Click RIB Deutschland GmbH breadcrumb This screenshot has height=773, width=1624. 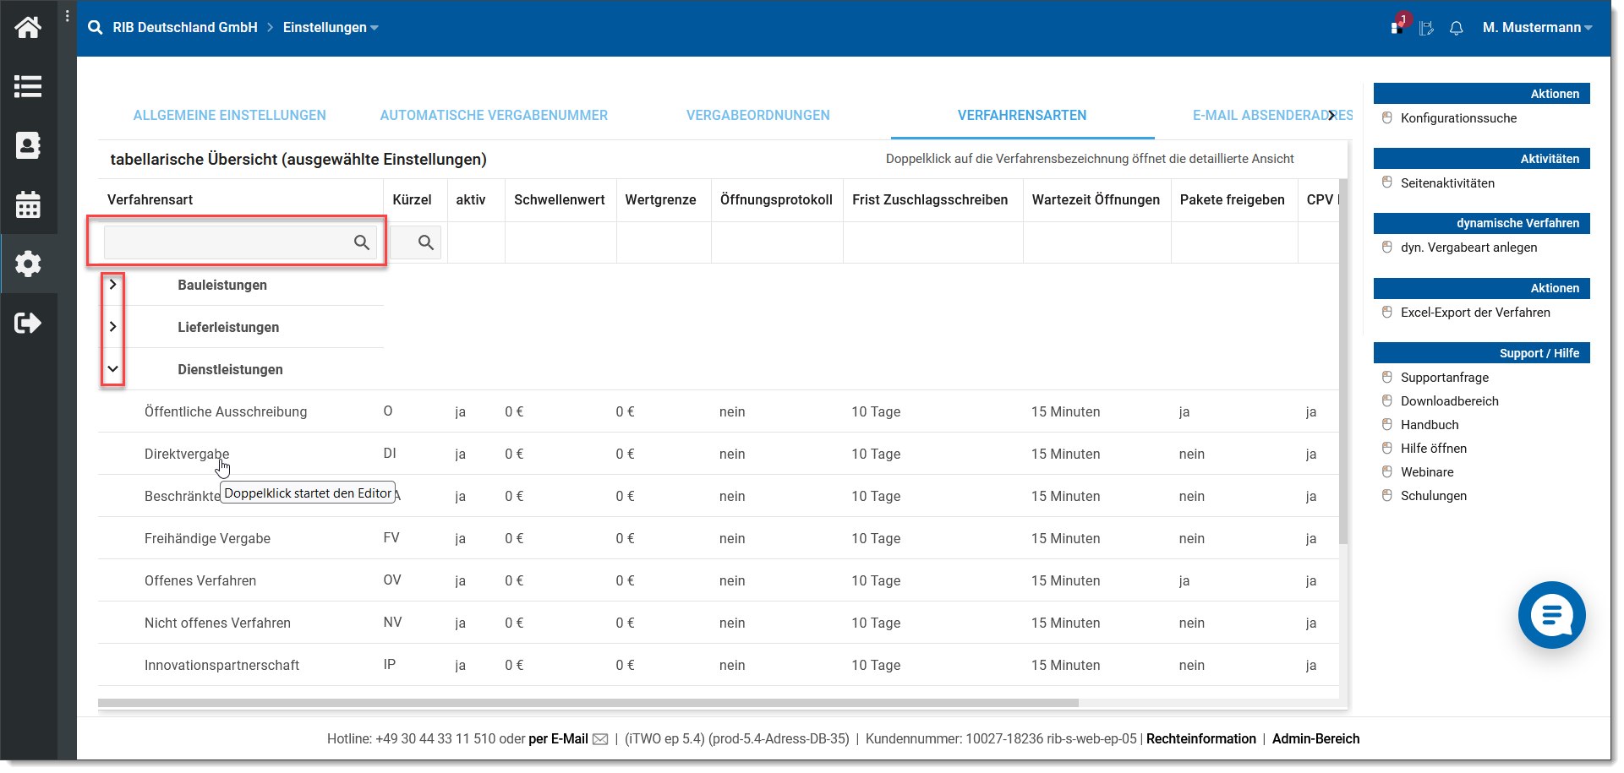185,28
